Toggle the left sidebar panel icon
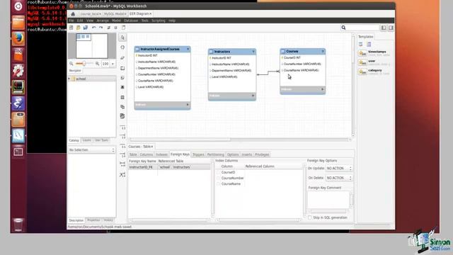 click(x=384, y=28)
